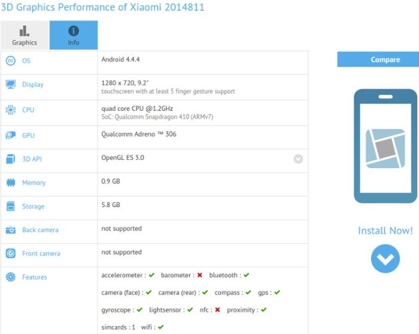Click the Back camera icon
This screenshot has width=419, height=334.
11,230
